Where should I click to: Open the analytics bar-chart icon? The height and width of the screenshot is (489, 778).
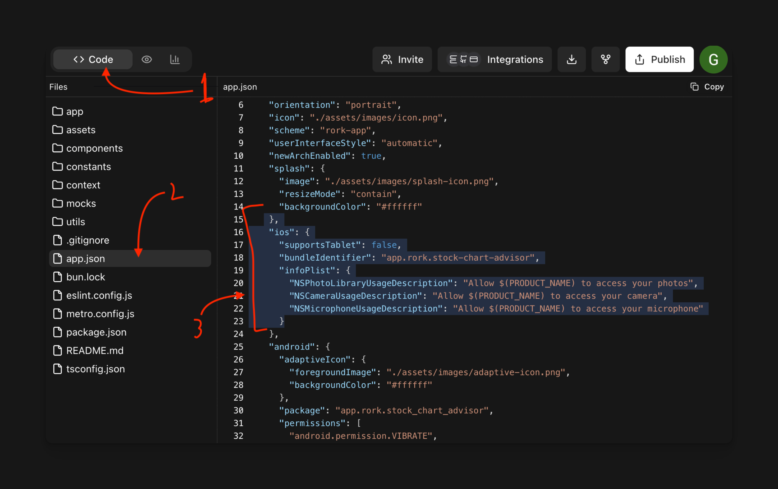pyautogui.click(x=175, y=59)
